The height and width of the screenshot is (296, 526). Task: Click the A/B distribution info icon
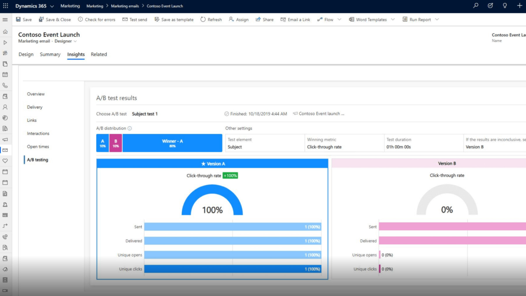[x=130, y=128]
